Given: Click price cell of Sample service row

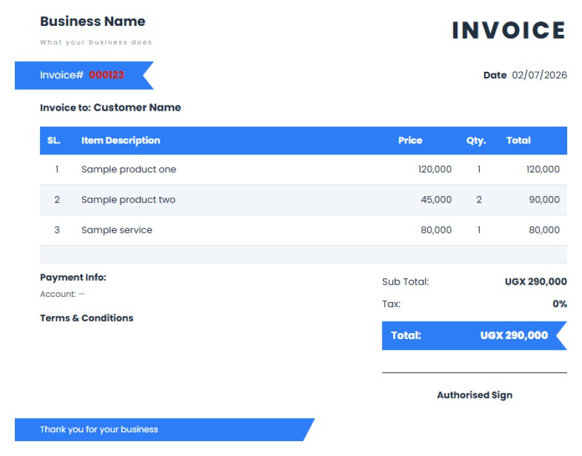Looking at the screenshot, I should click(436, 230).
